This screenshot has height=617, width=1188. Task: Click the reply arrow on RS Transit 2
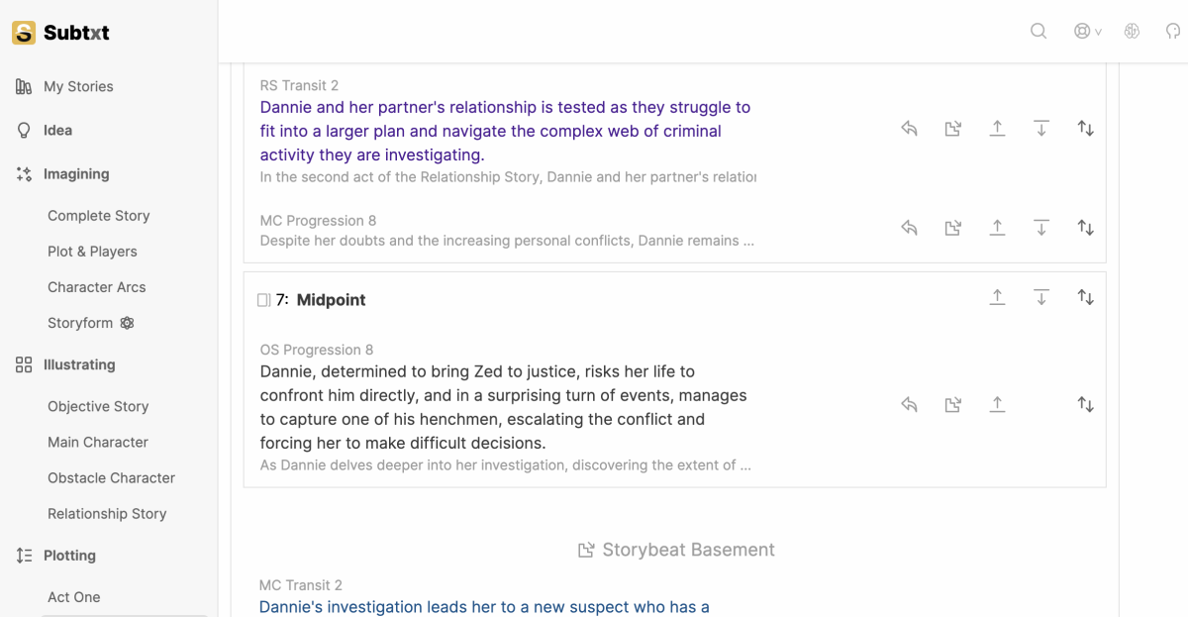tap(909, 129)
